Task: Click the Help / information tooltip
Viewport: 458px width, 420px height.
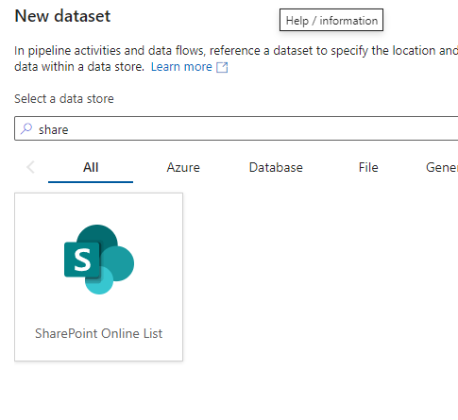Action: 331,20
